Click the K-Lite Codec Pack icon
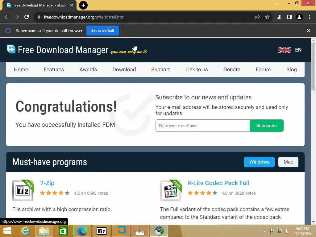 click(x=171, y=190)
